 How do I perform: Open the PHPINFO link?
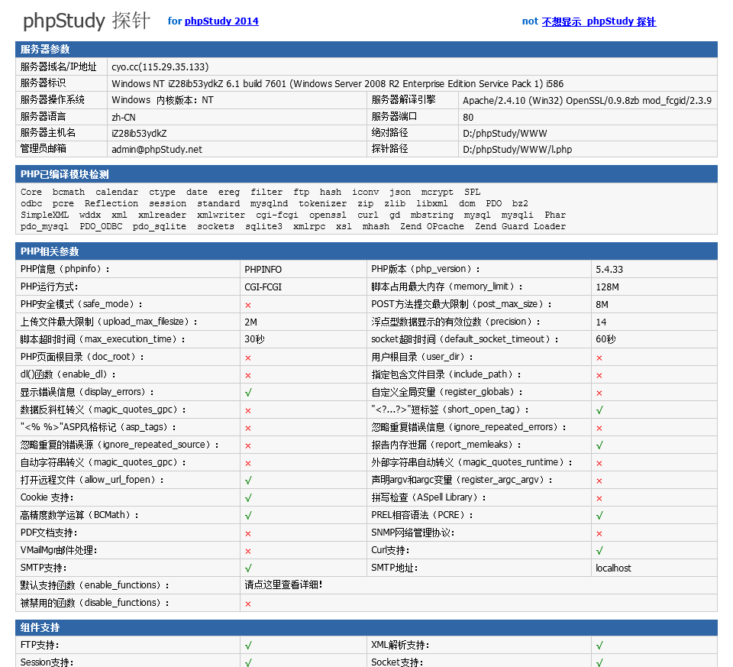point(263,270)
